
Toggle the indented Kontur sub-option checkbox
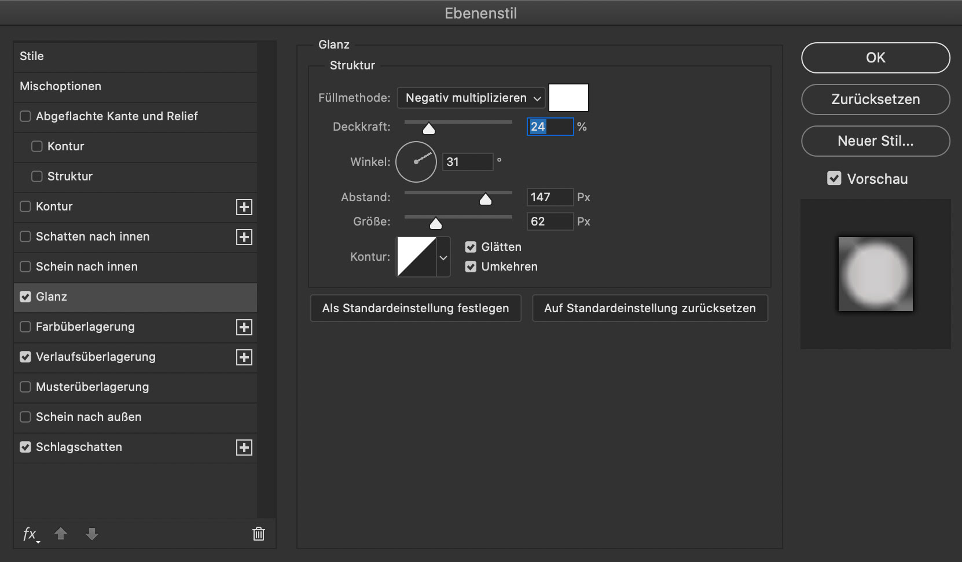(37, 146)
